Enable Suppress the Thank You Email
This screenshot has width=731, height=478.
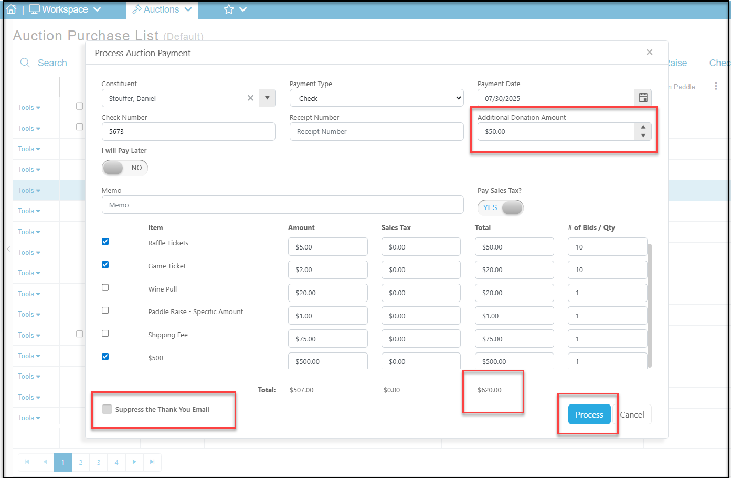107,409
